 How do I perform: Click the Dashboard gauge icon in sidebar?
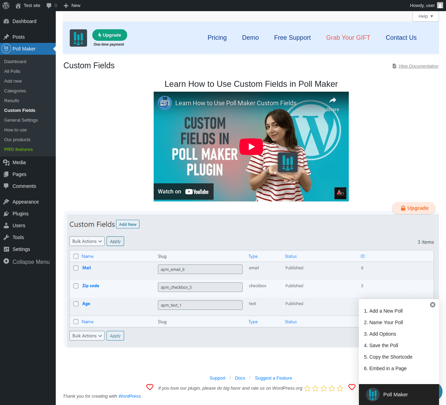point(6,21)
